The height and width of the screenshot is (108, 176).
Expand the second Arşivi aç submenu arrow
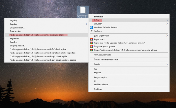pyautogui.click(x=86, y=24)
